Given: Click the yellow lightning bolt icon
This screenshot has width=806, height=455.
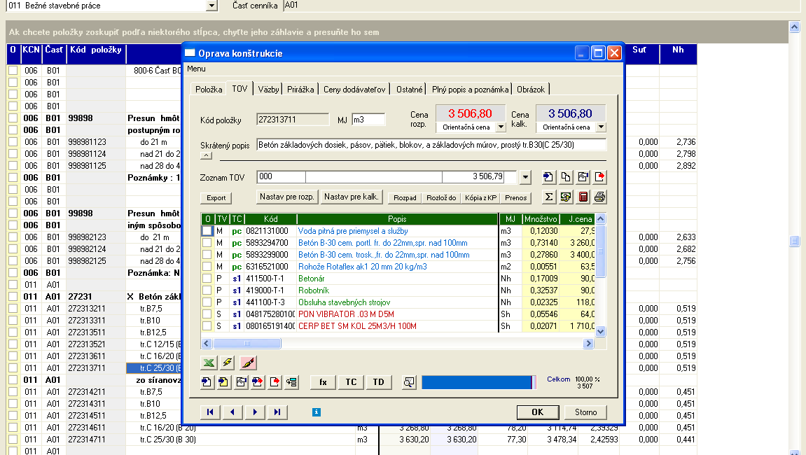Looking at the screenshot, I should pyautogui.click(x=227, y=363).
